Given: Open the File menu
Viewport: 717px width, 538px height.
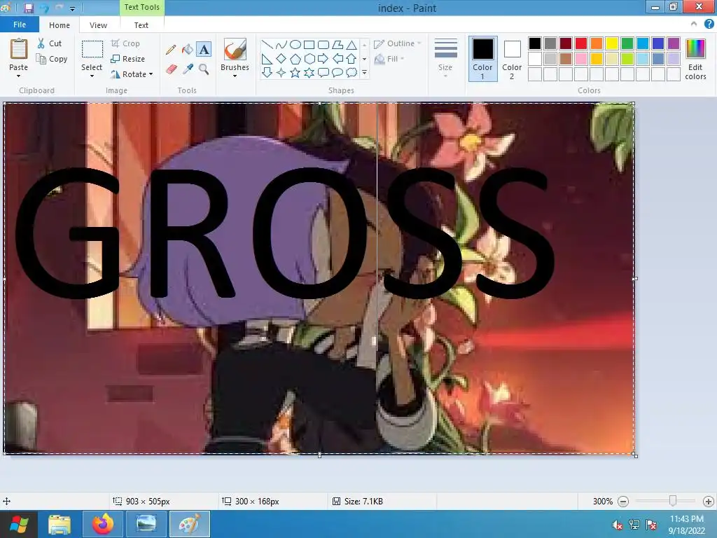Looking at the screenshot, I should [x=20, y=25].
